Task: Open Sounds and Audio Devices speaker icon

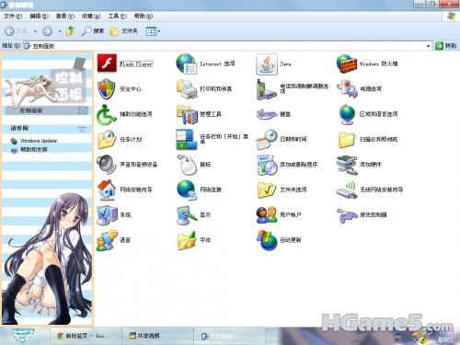Action: (x=106, y=165)
